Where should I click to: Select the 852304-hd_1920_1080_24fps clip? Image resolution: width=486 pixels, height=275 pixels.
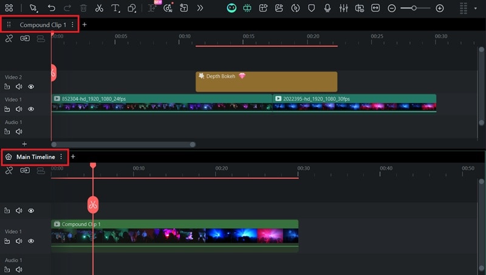tap(162, 103)
